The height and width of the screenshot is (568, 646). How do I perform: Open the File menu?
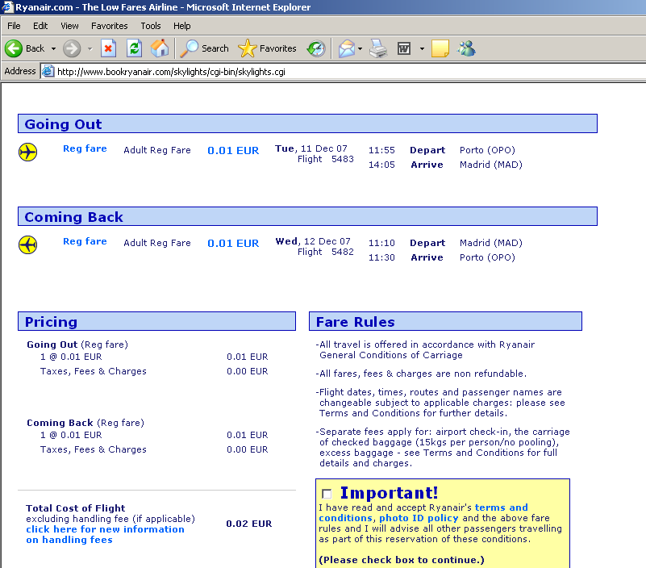(14, 26)
